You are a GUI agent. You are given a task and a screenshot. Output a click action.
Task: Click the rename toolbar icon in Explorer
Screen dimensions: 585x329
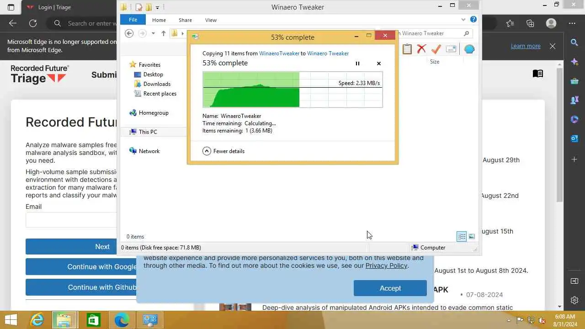pyautogui.click(x=451, y=49)
